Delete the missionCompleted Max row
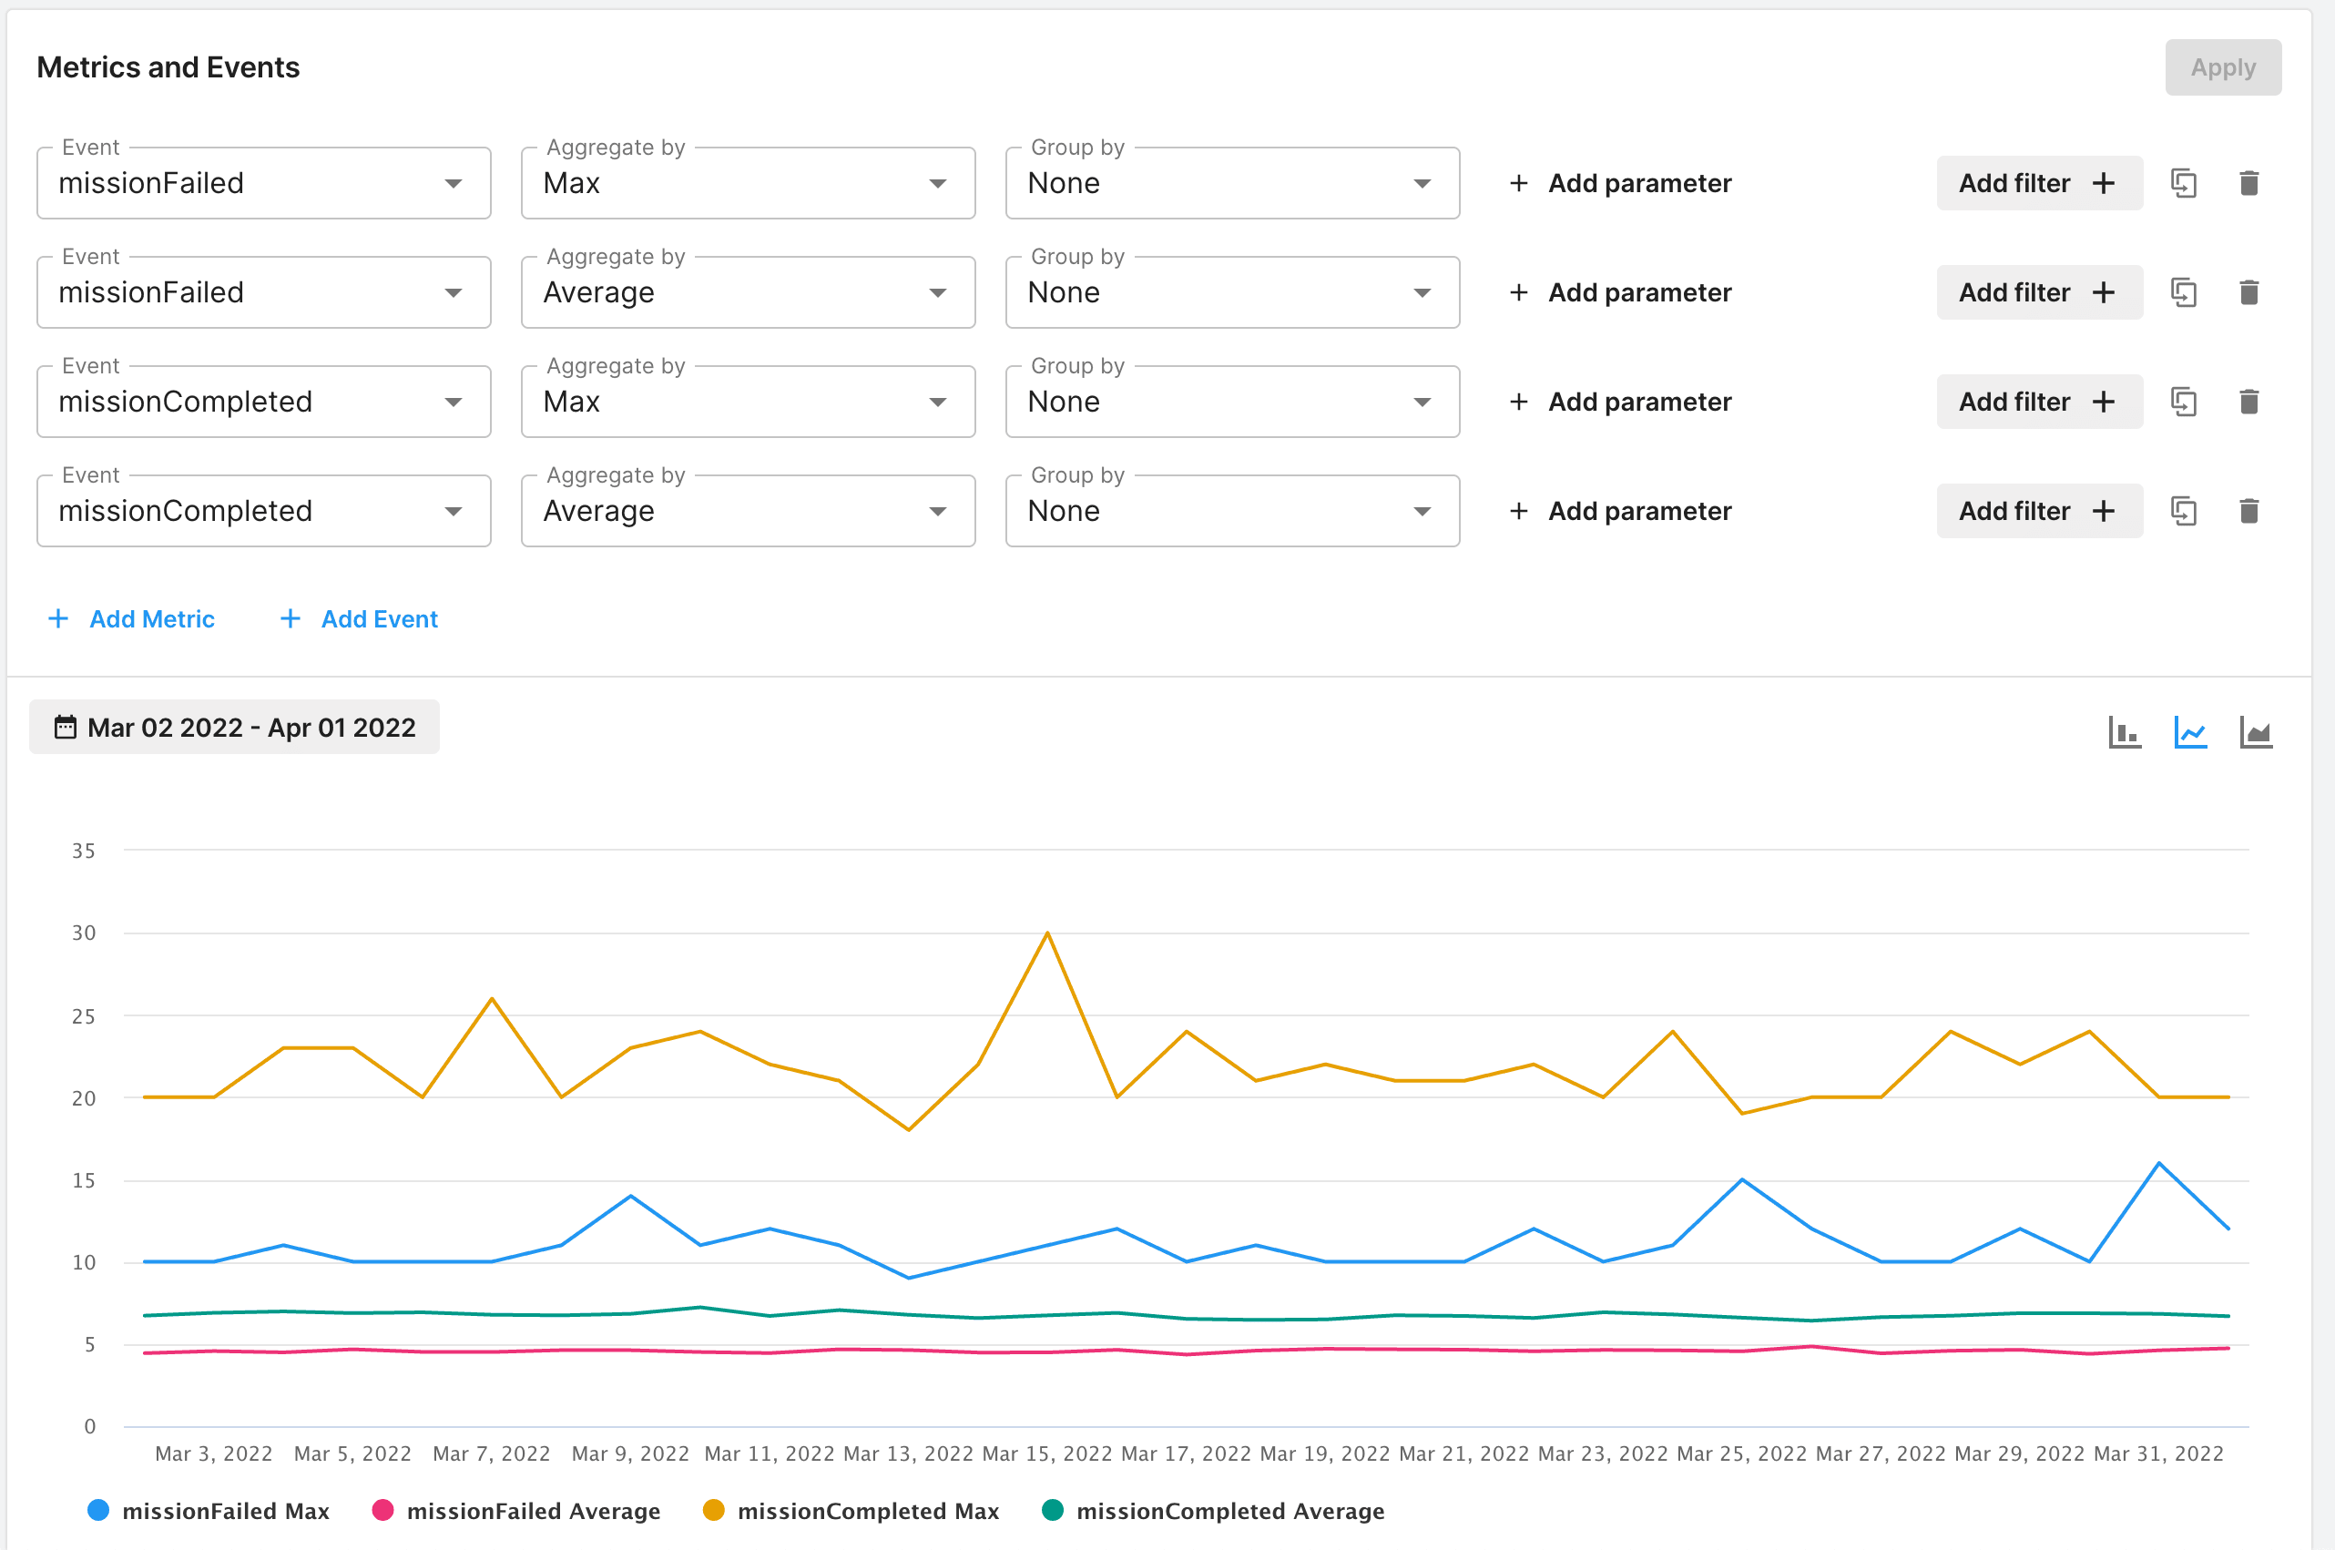2335x1550 pixels. coord(2249,402)
